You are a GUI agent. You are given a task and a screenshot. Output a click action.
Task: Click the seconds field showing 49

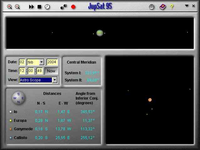point(39,71)
